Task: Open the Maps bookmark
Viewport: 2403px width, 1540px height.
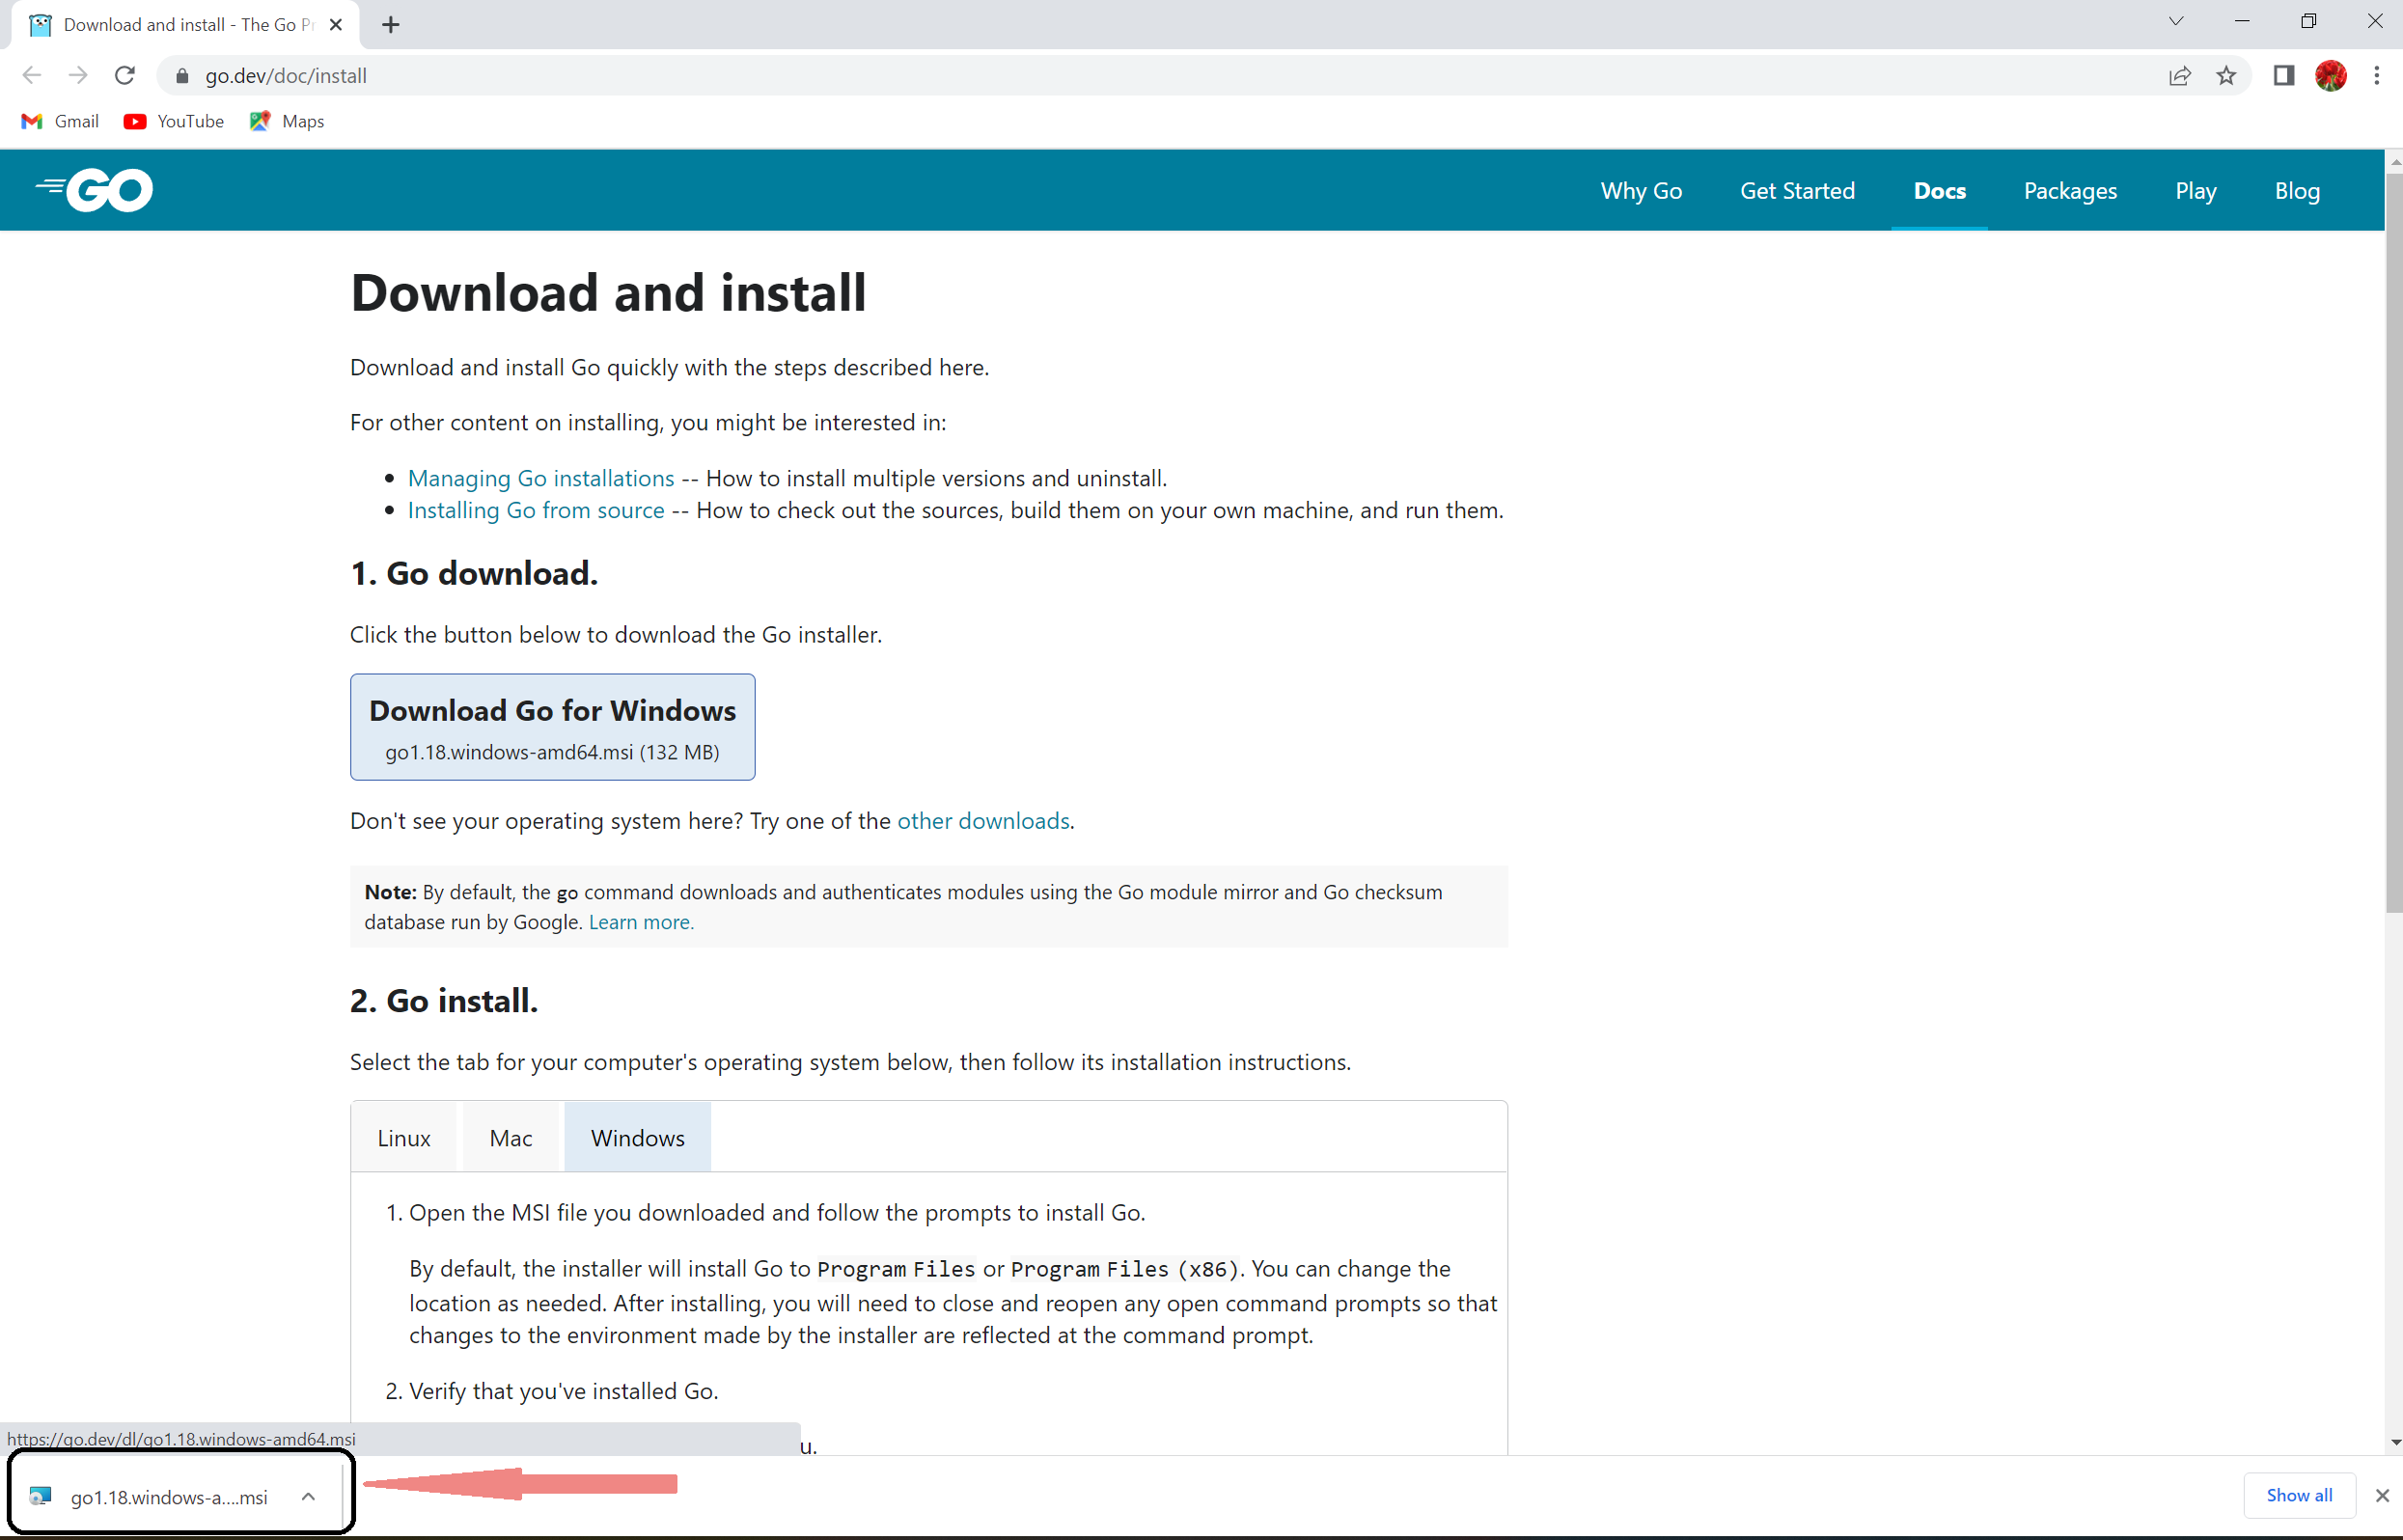Action: point(287,121)
